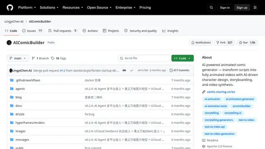This screenshot has height=149, width=265.
Task: Switch to the Issues tab
Action: coord(32,31)
